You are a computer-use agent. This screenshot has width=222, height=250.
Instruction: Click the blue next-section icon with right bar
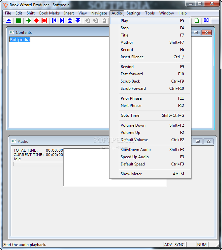click(x=62, y=21)
